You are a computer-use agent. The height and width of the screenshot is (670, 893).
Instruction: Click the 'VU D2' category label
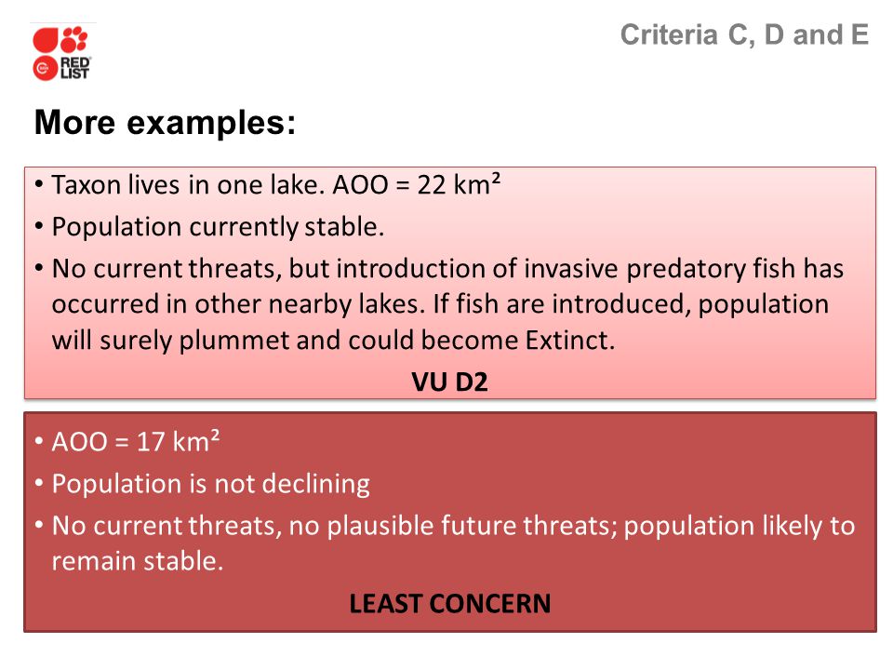(x=450, y=382)
